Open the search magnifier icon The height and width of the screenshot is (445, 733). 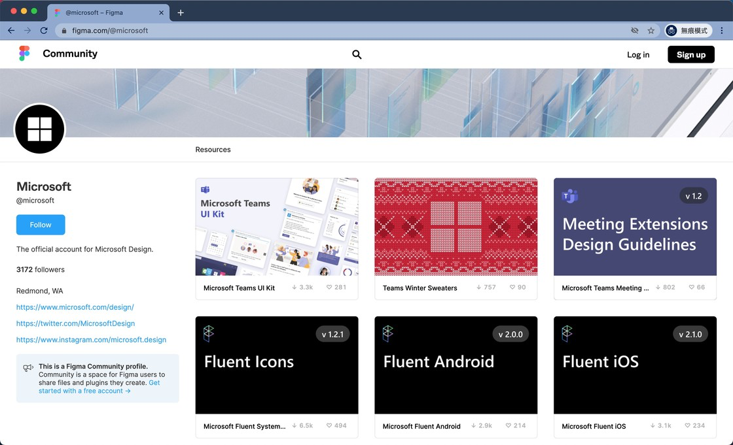[357, 55]
